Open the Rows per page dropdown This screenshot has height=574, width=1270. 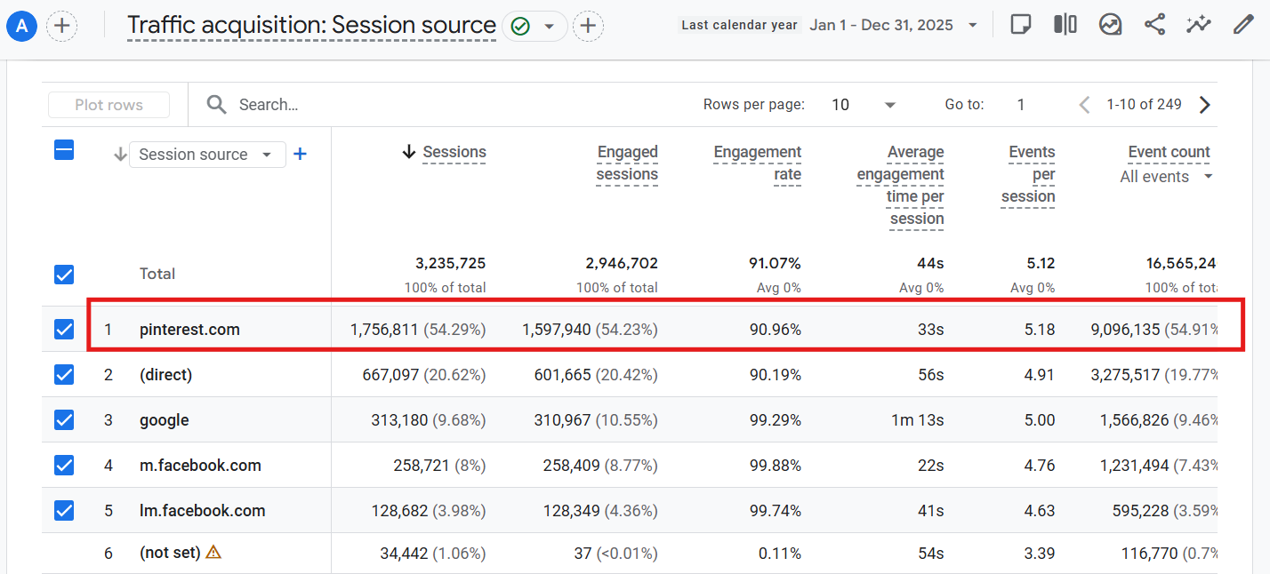tap(863, 105)
